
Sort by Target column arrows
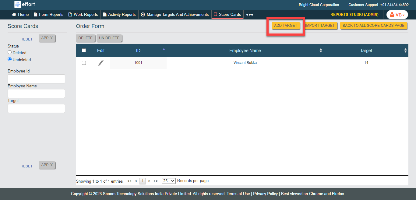(x=405, y=51)
